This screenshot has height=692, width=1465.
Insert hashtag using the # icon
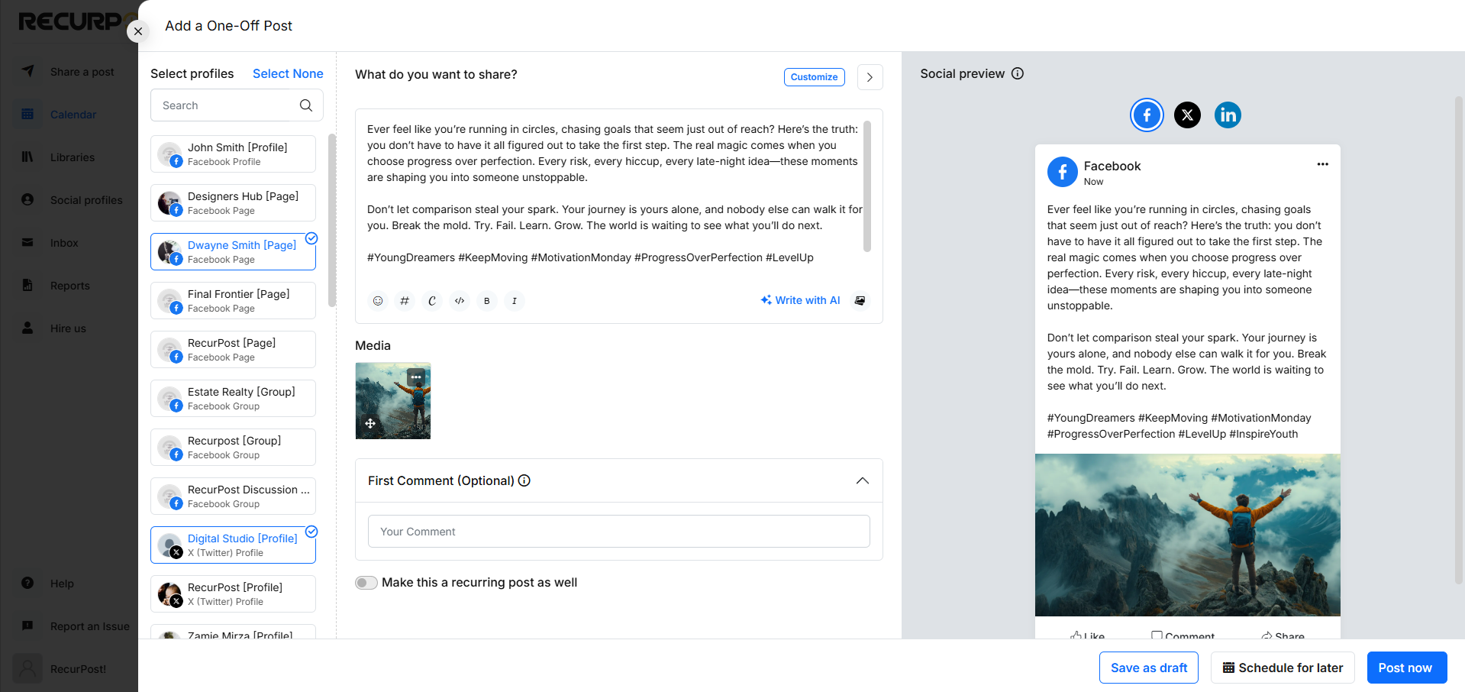[405, 301]
